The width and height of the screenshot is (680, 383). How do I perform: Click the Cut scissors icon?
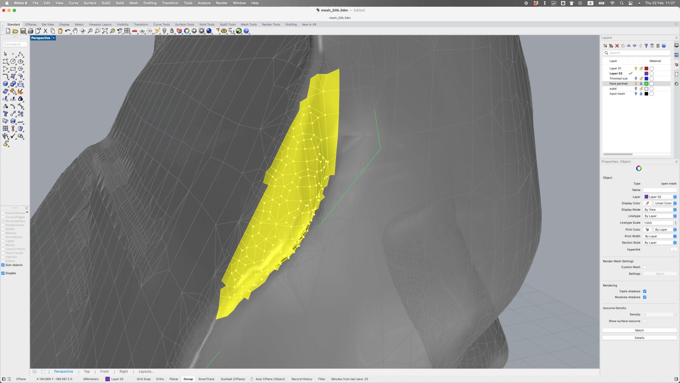[x=45, y=31]
